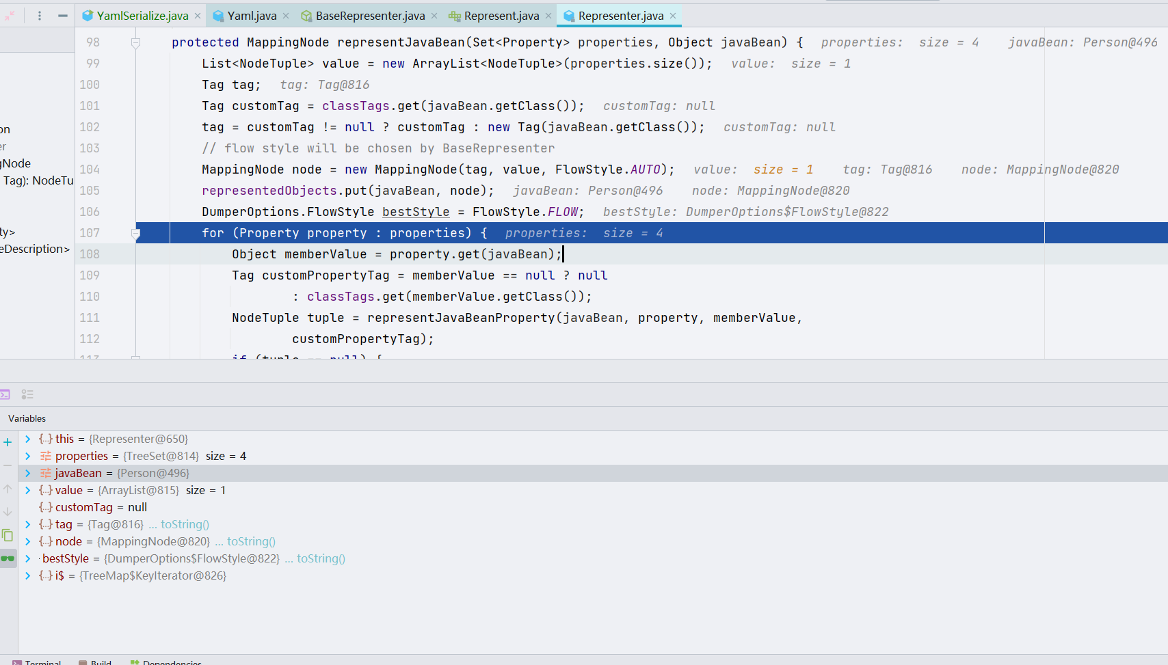Click the toString() link for tag
The height and width of the screenshot is (665, 1168).
coord(185,524)
